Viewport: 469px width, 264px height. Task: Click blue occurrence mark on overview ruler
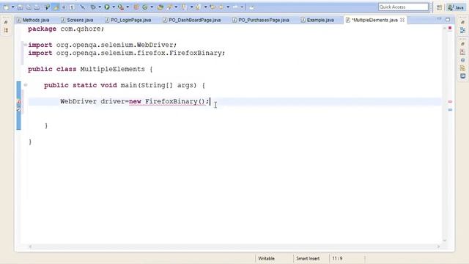coord(450,110)
